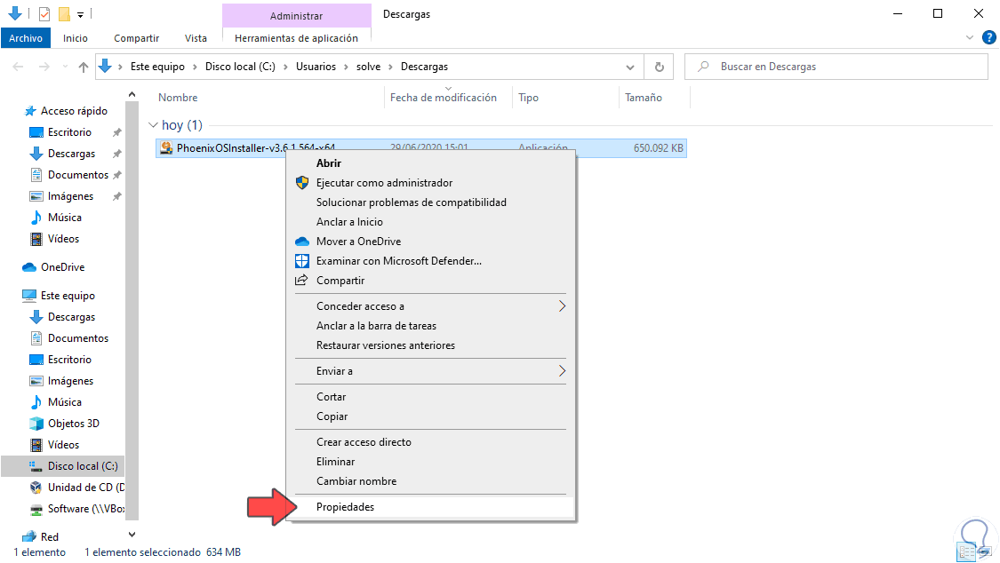This screenshot has height=563, width=1000.
Task: Sort by Tipo column header
Action: 528,98
